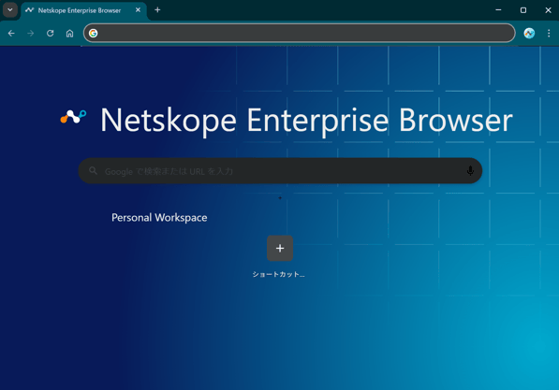The height and width of the screenshot is (390, 559).
Task: Go forward using the forward arrow
Action: click(31, 33)
